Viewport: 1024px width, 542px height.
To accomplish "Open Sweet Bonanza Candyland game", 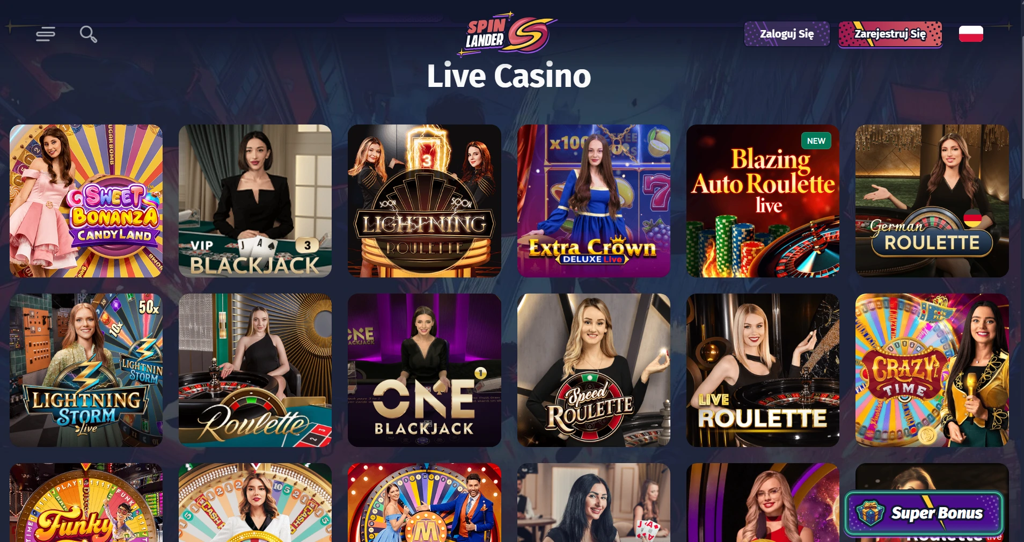I will click(x=86, y=201).
